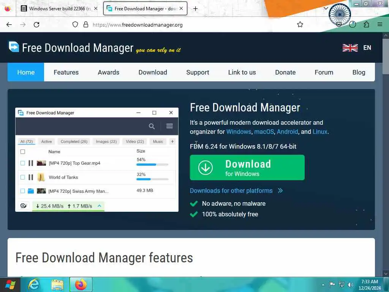Follow the macOS platform link
This screenshot has width=389, height=292.
point(264,132)
